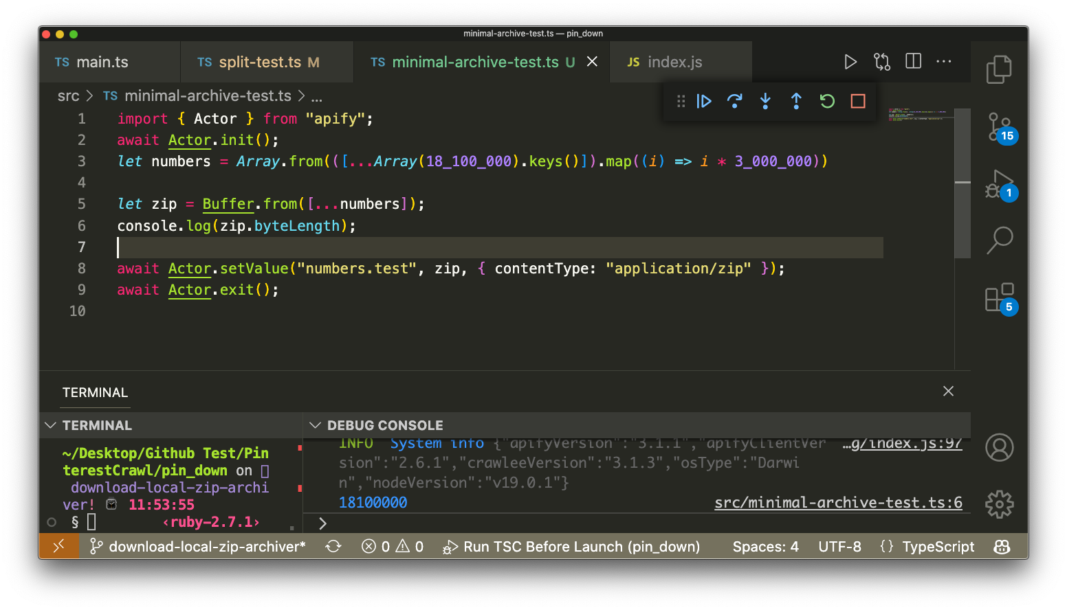Open the Copilot status icon
Image resolution: width=1067 pixels, height=610 pixels.
1002,546
